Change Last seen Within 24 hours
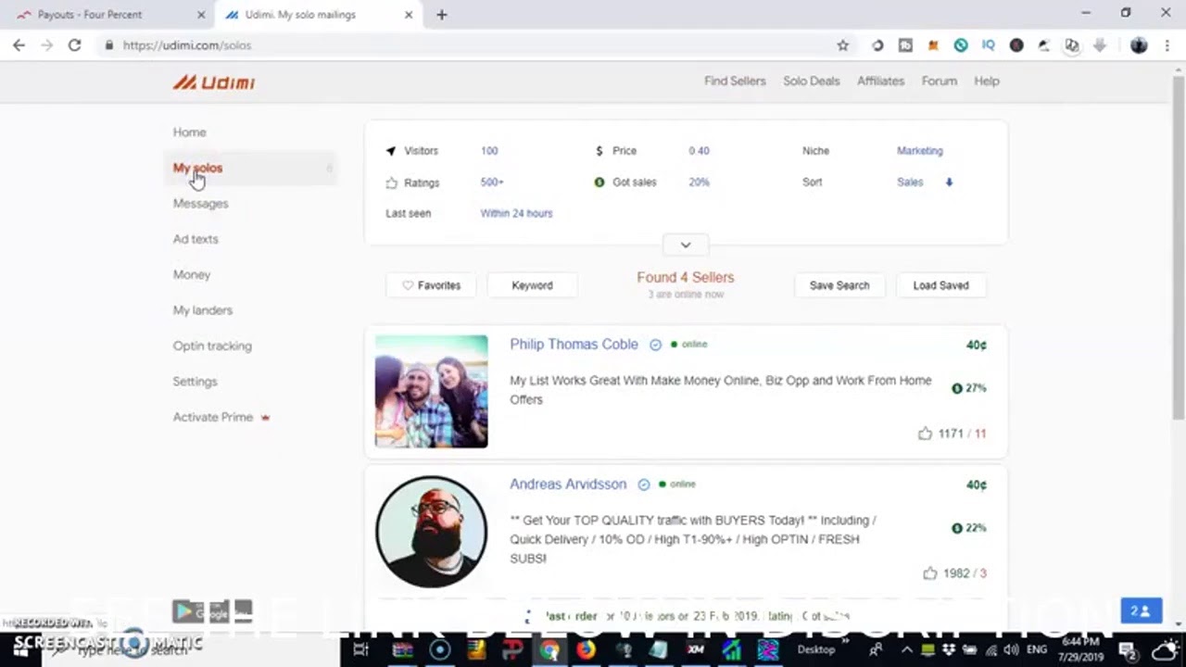The height and width of the screenshot is (667, 1186). click(x=516, y=213)
